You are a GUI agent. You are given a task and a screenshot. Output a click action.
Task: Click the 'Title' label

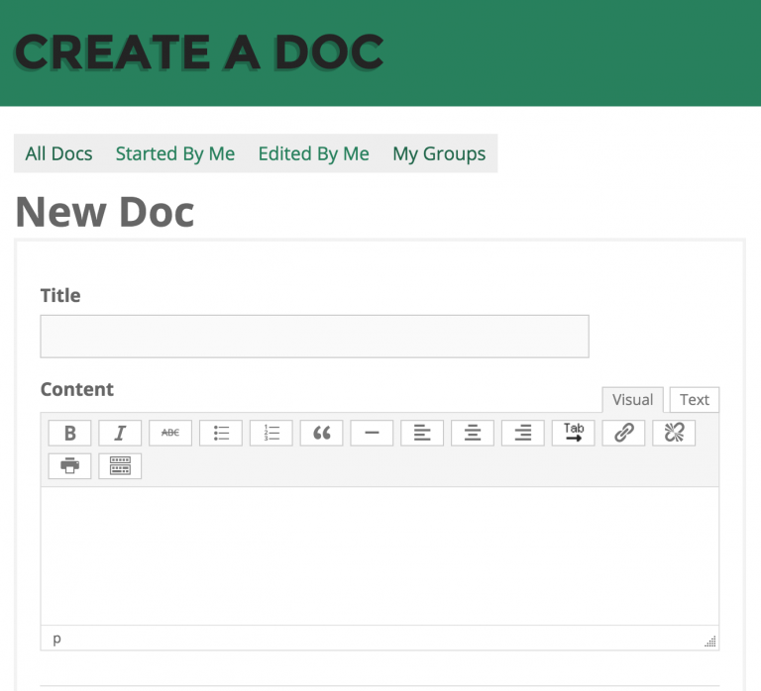[60, 295]
